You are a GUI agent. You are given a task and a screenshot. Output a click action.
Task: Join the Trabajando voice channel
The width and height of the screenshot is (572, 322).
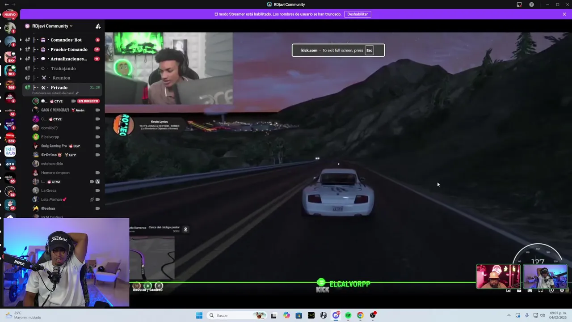(x=63, y=68)
